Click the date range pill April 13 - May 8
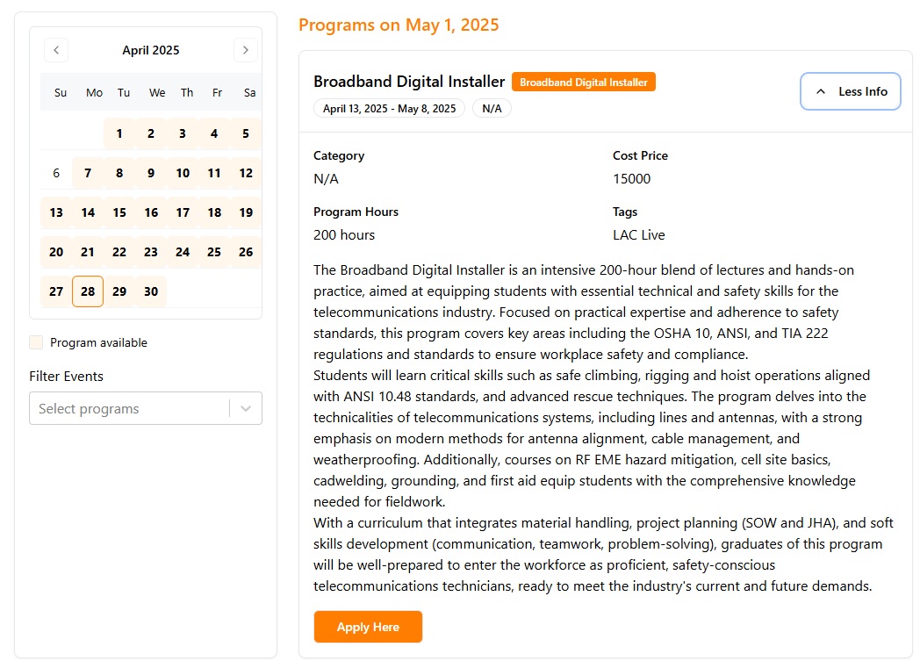This screenshot has height=668, width=920. 389,108
